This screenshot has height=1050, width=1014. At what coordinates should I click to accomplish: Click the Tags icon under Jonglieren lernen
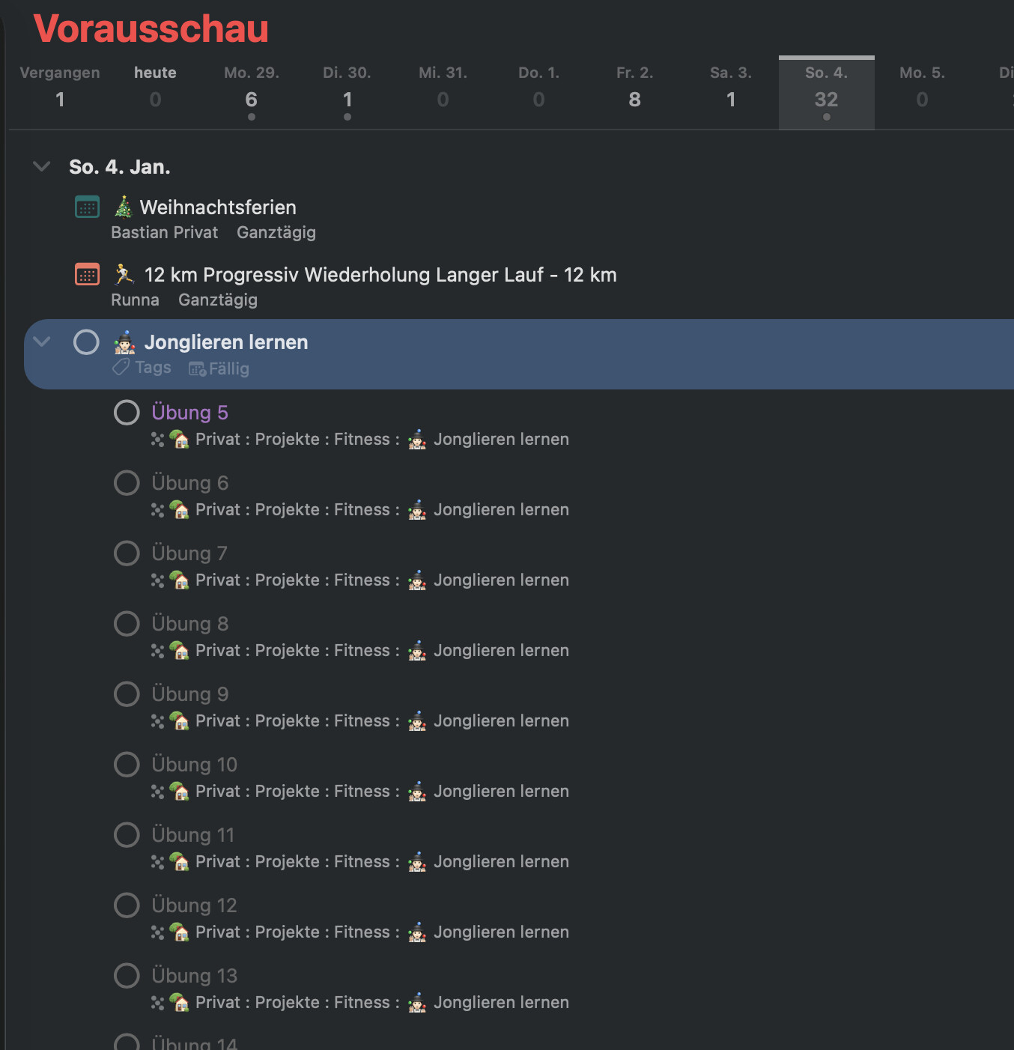pyautogui.click(x=121, y=368)
